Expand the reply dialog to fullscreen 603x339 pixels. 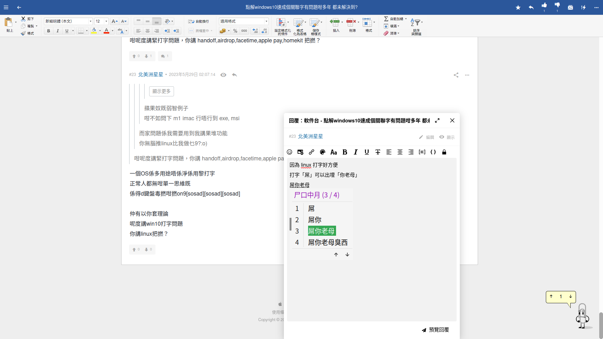pos(437,121)
